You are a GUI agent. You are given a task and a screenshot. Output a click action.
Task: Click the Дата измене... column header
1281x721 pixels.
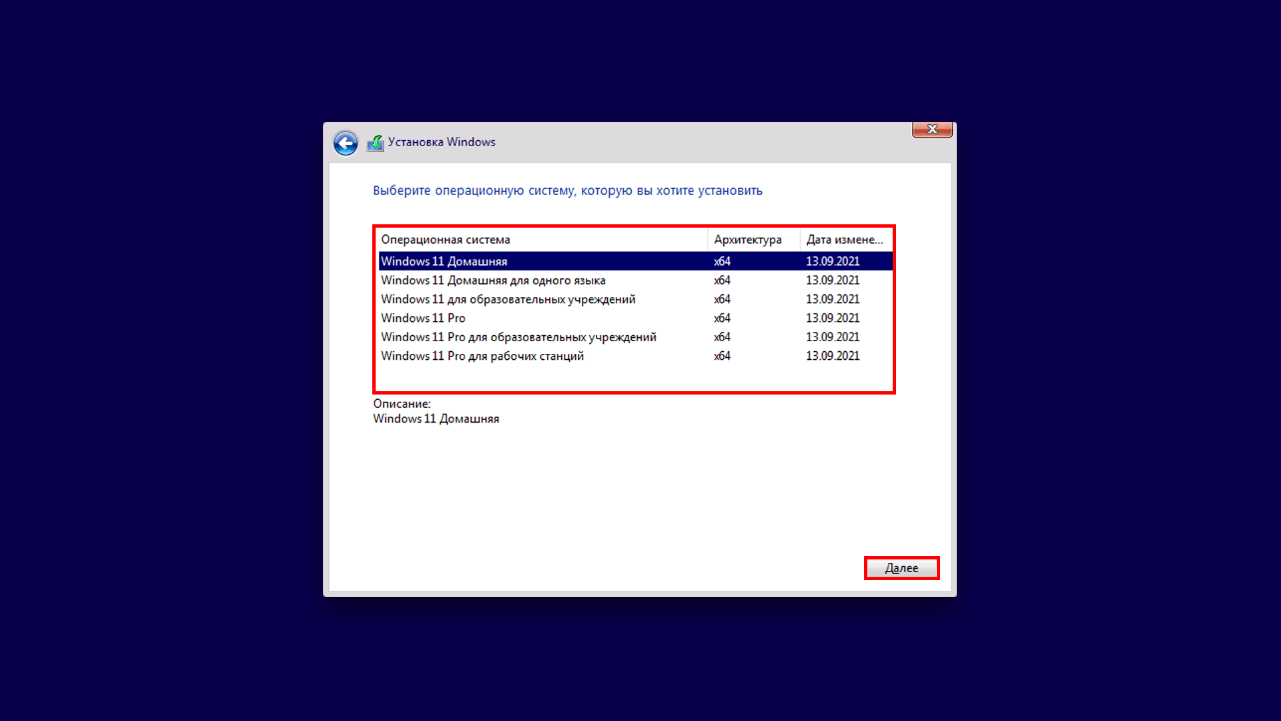click(844, 240)
